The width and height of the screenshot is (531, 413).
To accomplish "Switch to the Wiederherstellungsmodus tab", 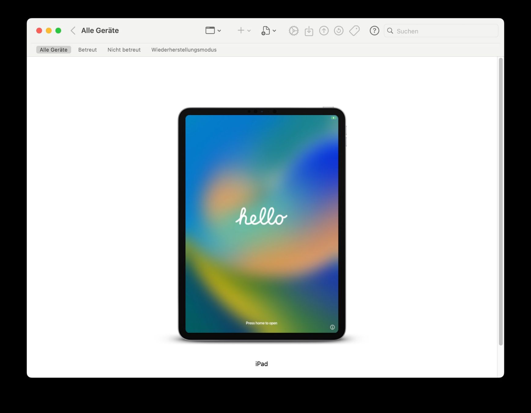I will 184,50.
